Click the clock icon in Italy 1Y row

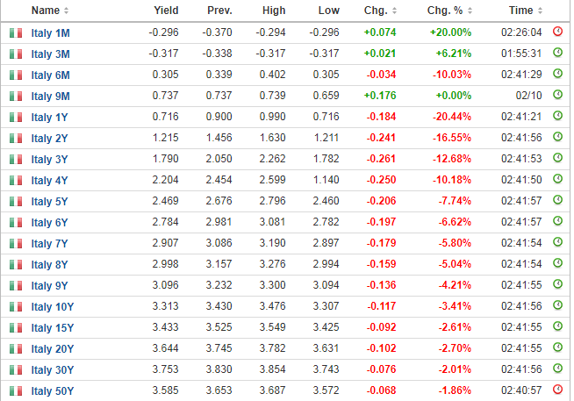[557, 116]
